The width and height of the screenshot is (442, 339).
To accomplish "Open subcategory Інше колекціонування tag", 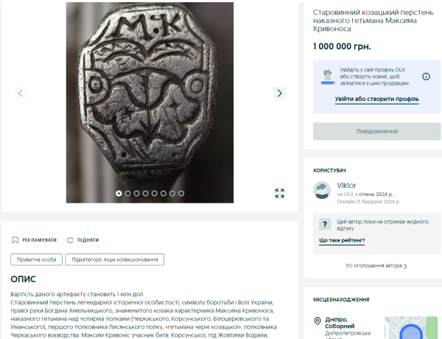I will coord(114,259).
